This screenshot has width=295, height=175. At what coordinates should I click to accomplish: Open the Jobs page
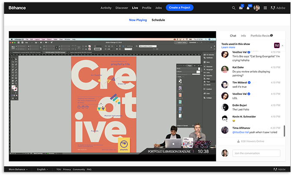click(x=158, y=8)
